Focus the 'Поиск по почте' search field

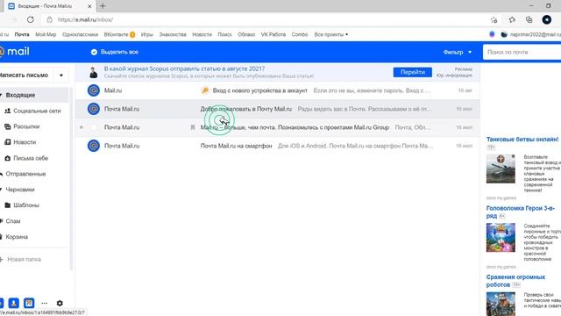[x=522, y=52]
